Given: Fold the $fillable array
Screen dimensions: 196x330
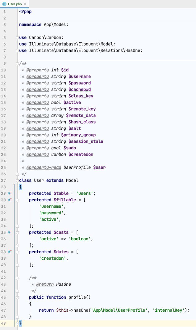Looking at the screenshot, I should pos(17,200).
